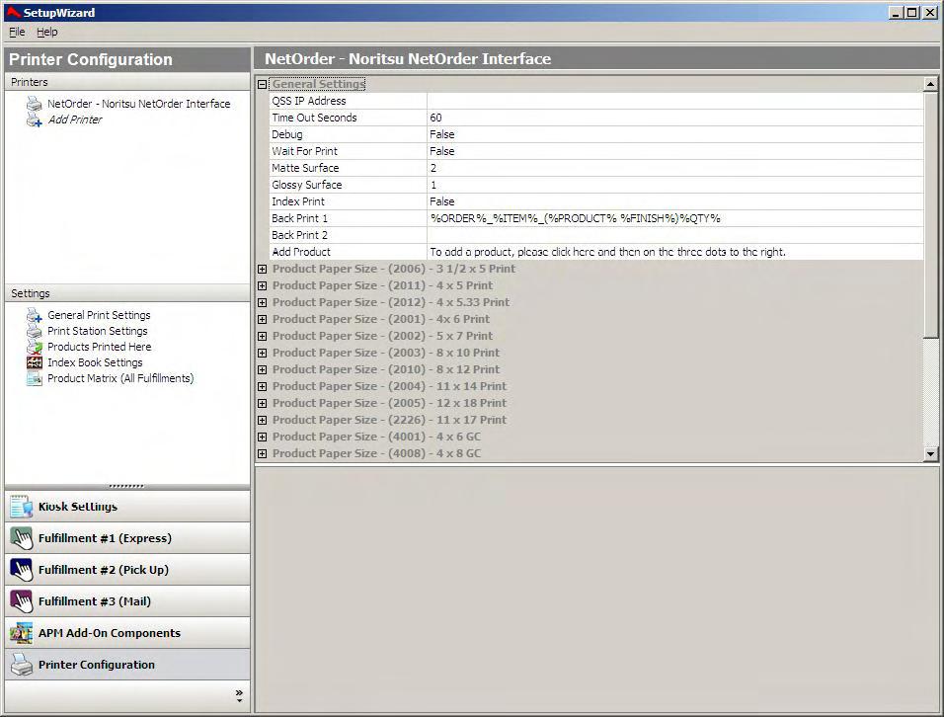Expand Product Paper Size (2012) 4 x 5.33 Print
This screenshot has height=717, width=944.
(262, 303)
